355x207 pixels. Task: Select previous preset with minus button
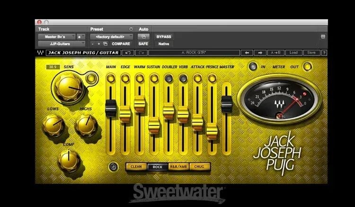[x=93, y=44]
